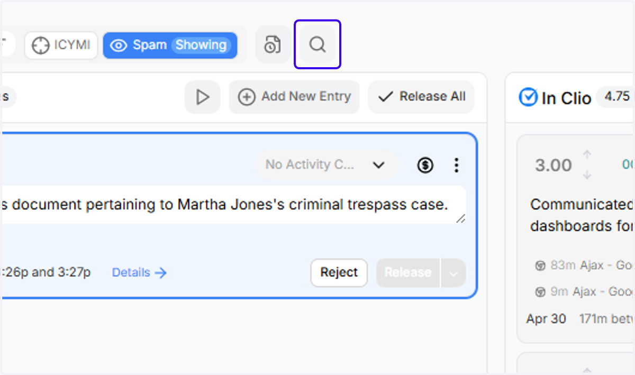Click the 83m Ajax activity row

pos(584,265)
